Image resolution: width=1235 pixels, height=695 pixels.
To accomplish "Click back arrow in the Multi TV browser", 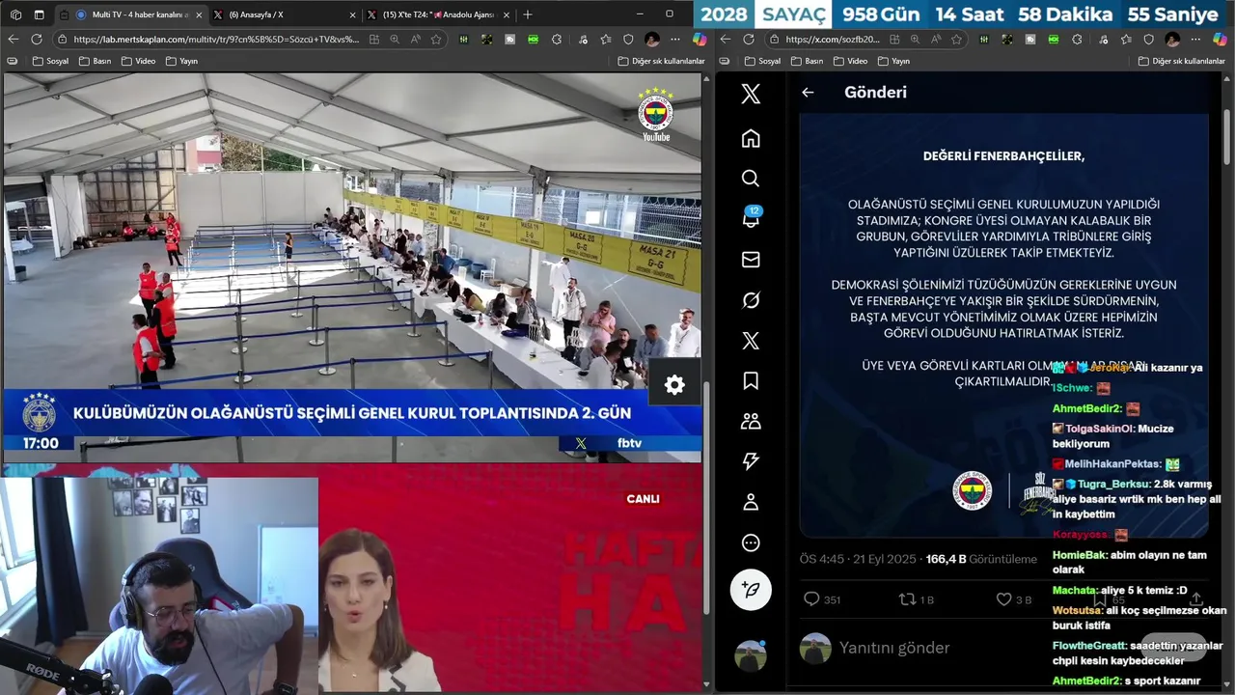I will point(13,40).
